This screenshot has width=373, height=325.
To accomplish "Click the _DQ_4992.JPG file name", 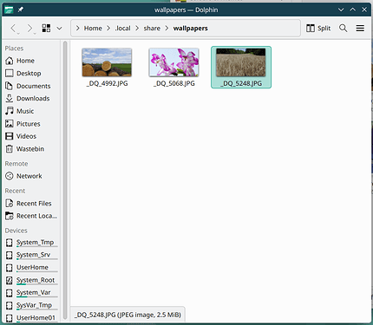I will tap(107, 83).
